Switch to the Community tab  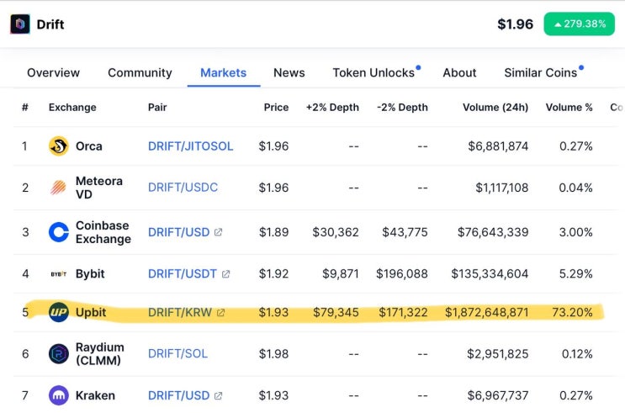(x=140, y=72)
